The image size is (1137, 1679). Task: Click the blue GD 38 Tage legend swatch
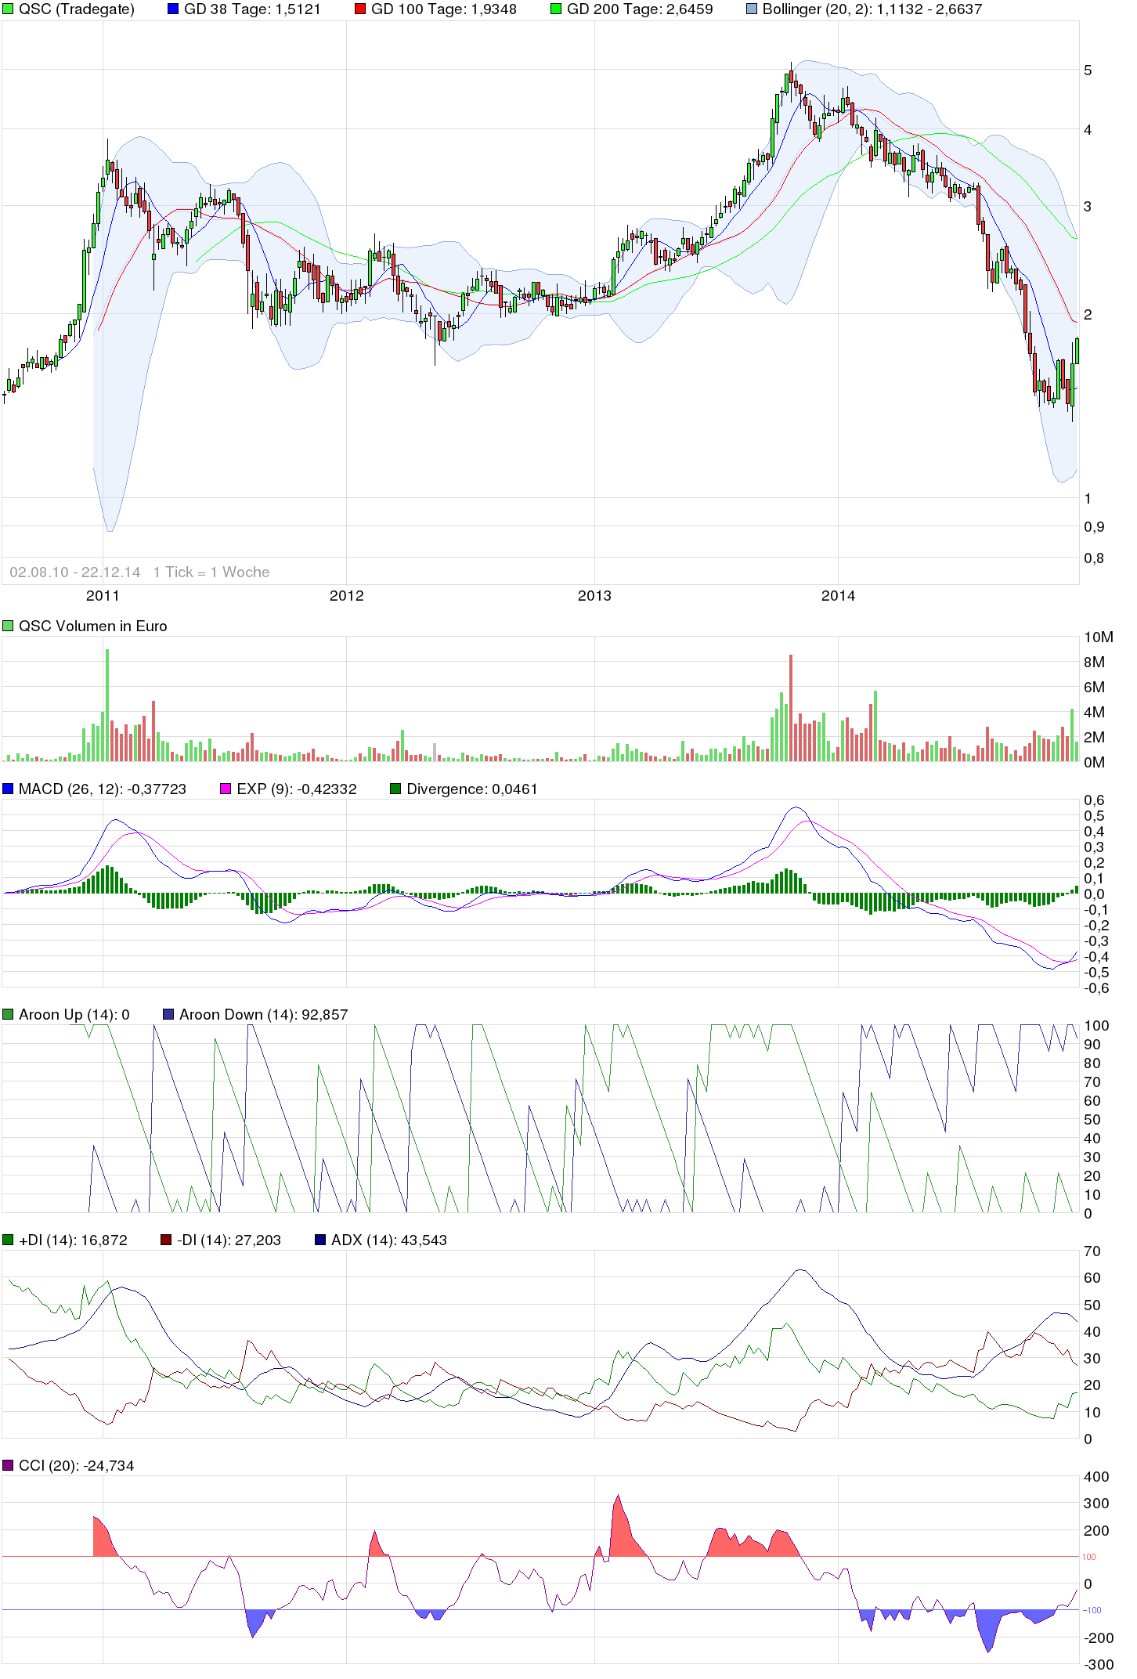coord(173,9)
